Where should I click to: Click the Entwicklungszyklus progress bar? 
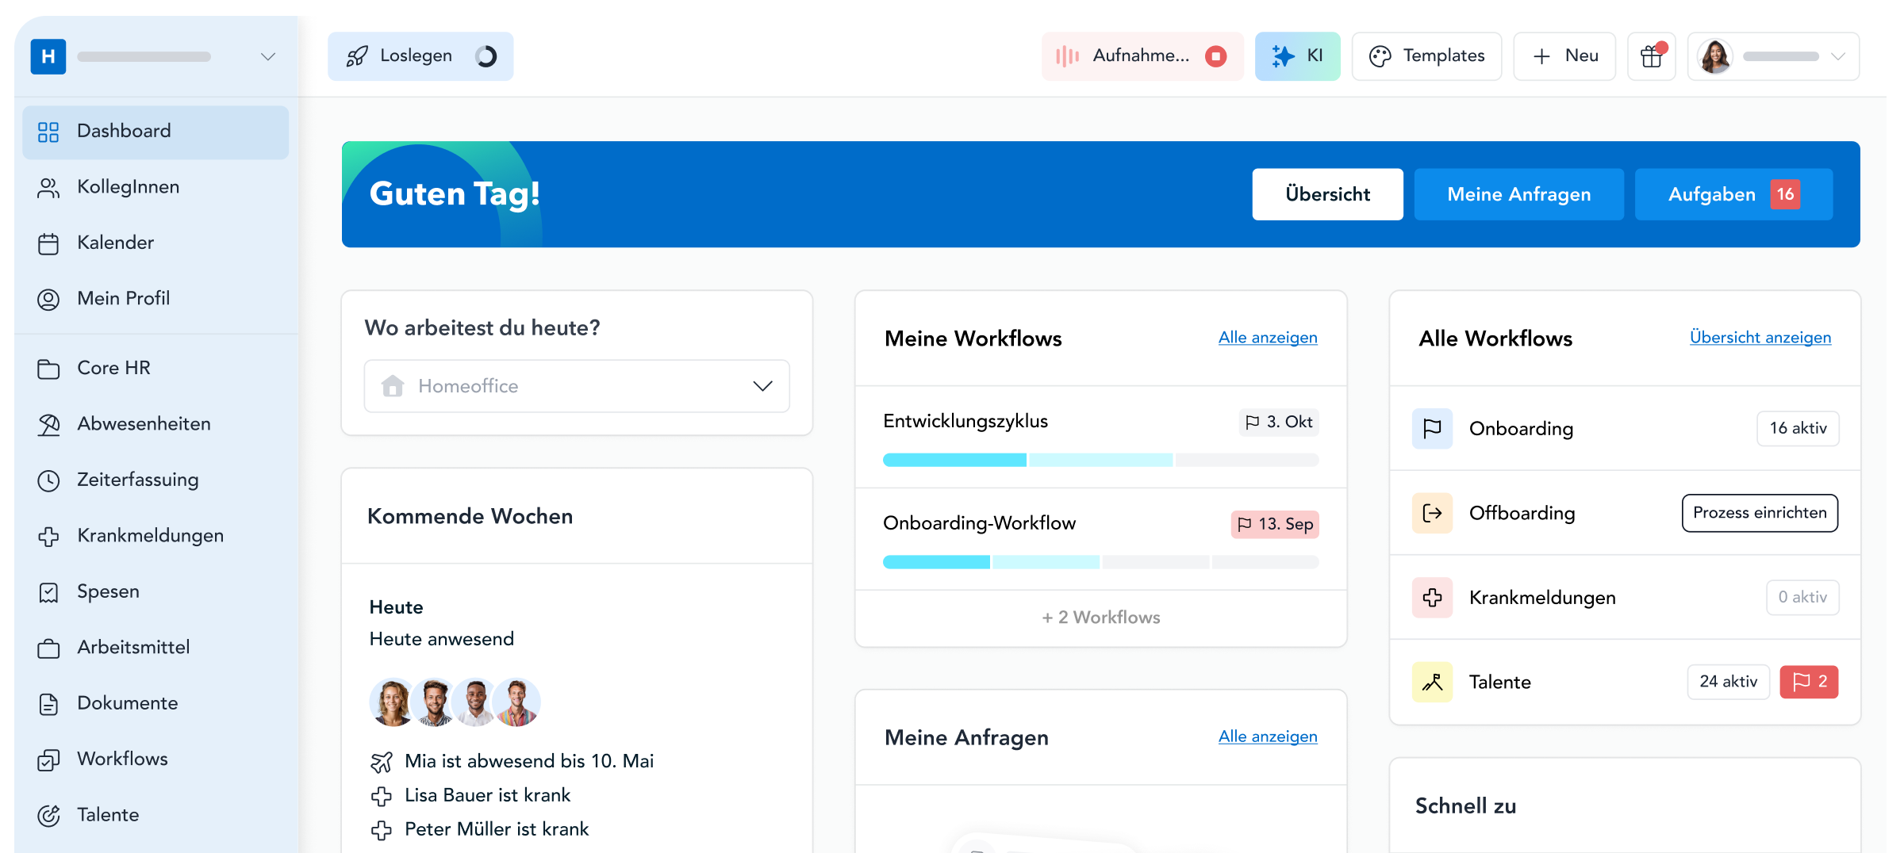coord(1101,460)
